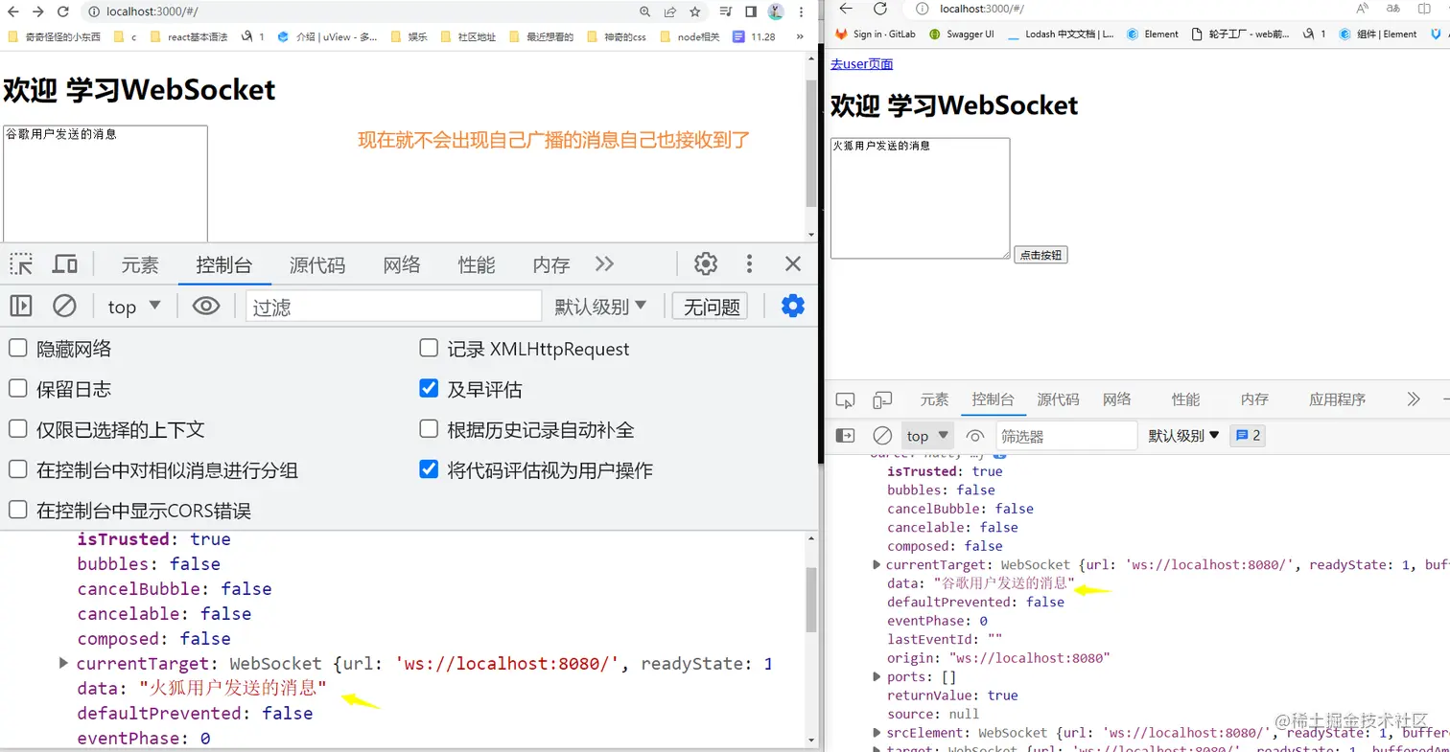The image size is (1450, 752).
Task: Open Chrome DevTools three-dot more options
Action: pyautogui.click(x=750, y=264)
